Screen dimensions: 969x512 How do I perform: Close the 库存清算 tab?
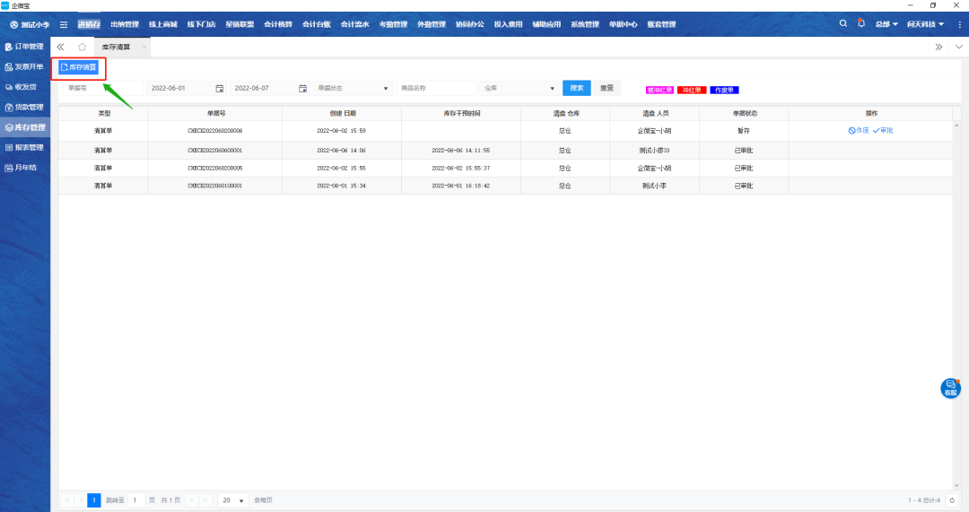click(x=144, y=47)
